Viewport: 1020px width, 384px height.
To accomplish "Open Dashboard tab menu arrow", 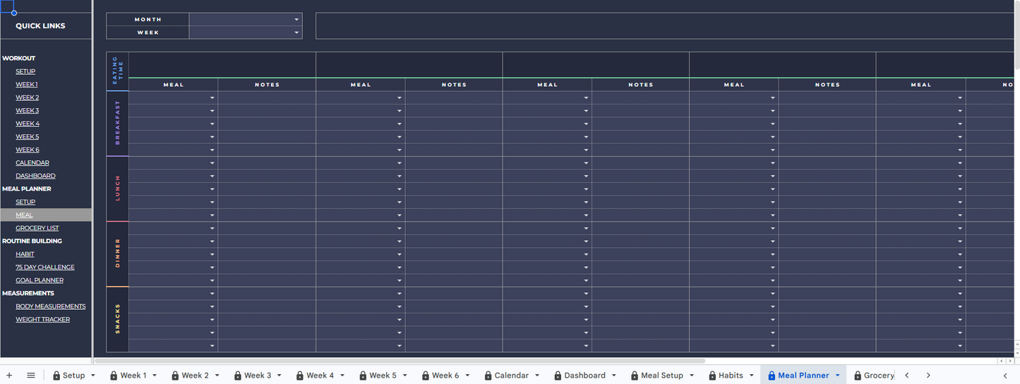I will pyautogui.click(x=613, y=376).
